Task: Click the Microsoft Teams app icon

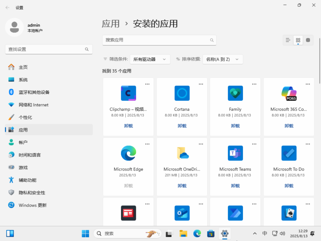Action: coord(235,153)
